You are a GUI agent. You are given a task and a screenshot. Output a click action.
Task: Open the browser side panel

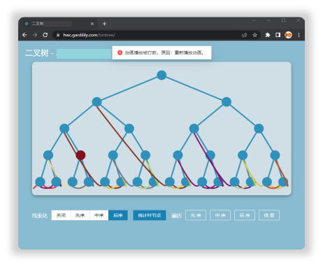pyautogui.click(x=278, y=35)
